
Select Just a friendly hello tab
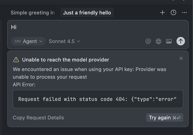pos(87,13)
